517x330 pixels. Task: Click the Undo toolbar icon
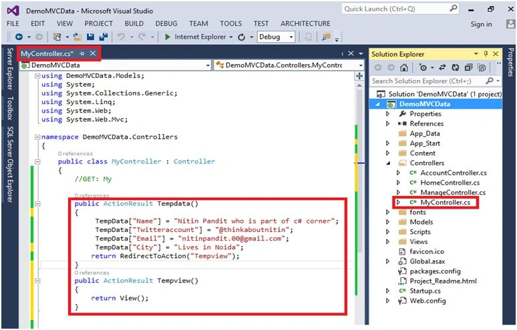[121, 37]
